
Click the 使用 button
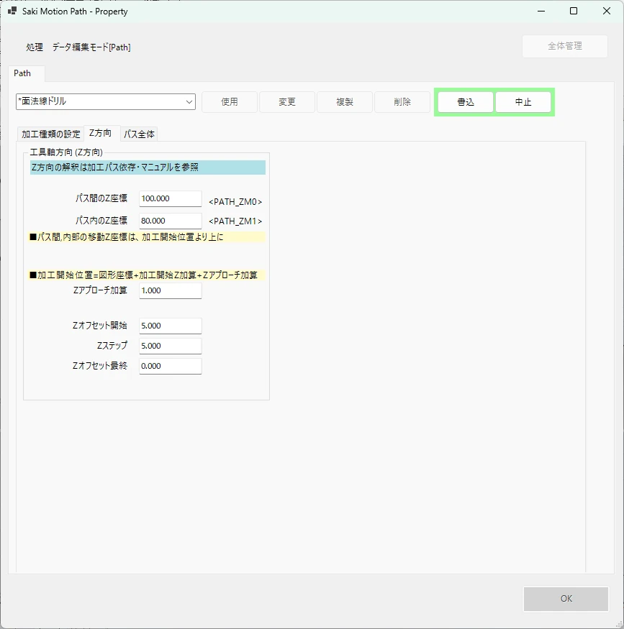click(x=230, y=102)
